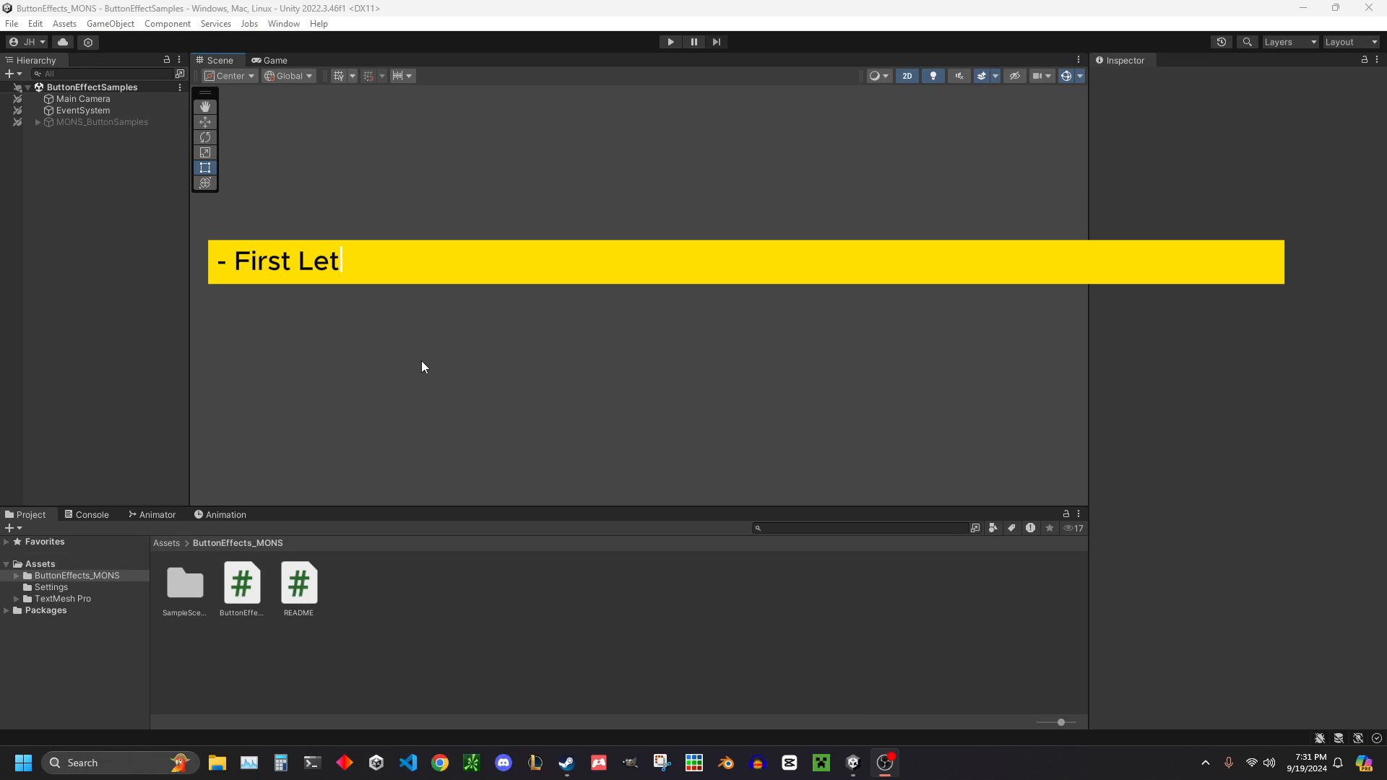Click Assets in the breadcrumb path
Viewport: 1387px width, 780px height.
[x=166, y=543]
